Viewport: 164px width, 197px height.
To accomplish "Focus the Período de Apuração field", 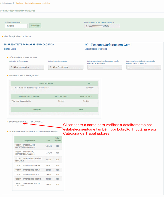I will point(16,26).
